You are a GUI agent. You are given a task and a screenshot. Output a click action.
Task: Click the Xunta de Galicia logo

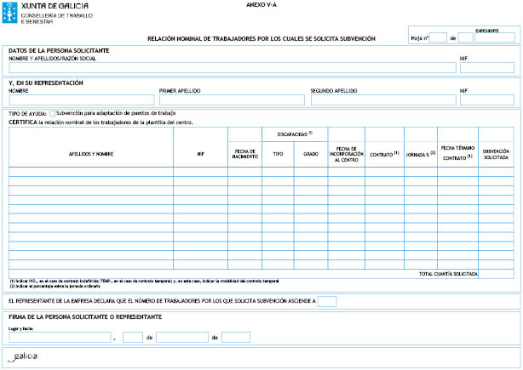point(38,11)
